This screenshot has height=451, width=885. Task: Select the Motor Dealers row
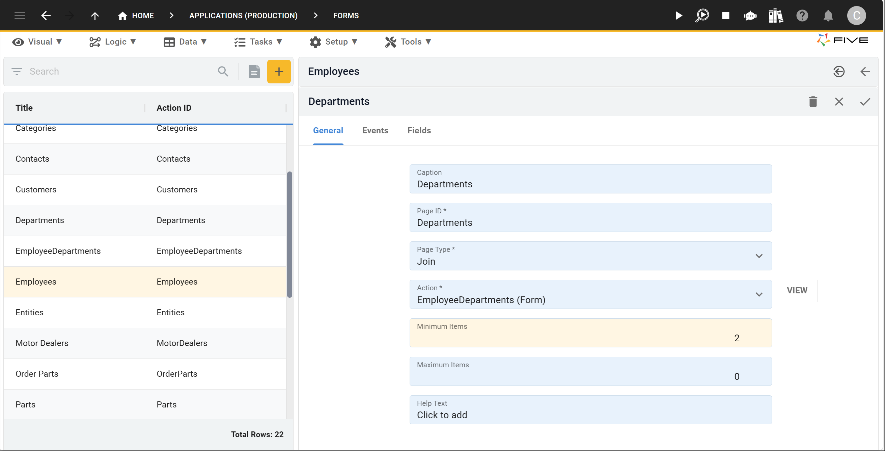tap(145, 343)
